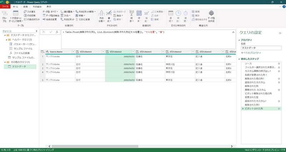Open filter dropdown of Source.Name column
286x152 pixels.
point(73,52)
